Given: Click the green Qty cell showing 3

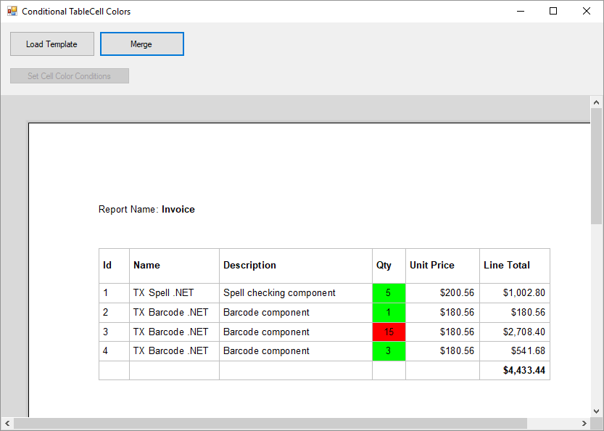Looking at the screenshot, I should click(x=389, y=351).
